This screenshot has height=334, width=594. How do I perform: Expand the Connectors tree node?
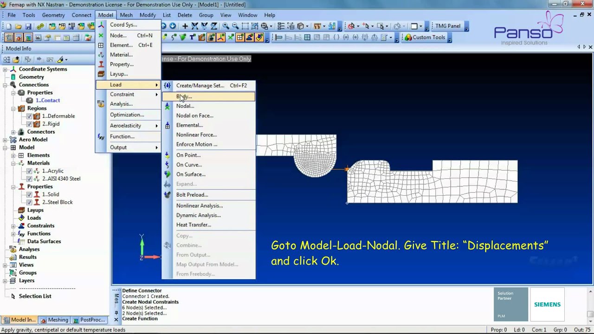(x=13, y=132)
